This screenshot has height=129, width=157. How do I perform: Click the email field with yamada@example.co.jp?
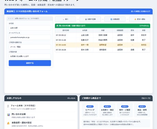(30, 37)
